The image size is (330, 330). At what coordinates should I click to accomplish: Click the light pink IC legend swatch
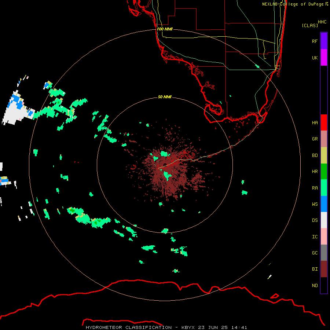click(324, 236)
